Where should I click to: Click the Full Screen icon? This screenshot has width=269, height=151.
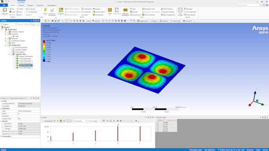[x=180, y=11]
